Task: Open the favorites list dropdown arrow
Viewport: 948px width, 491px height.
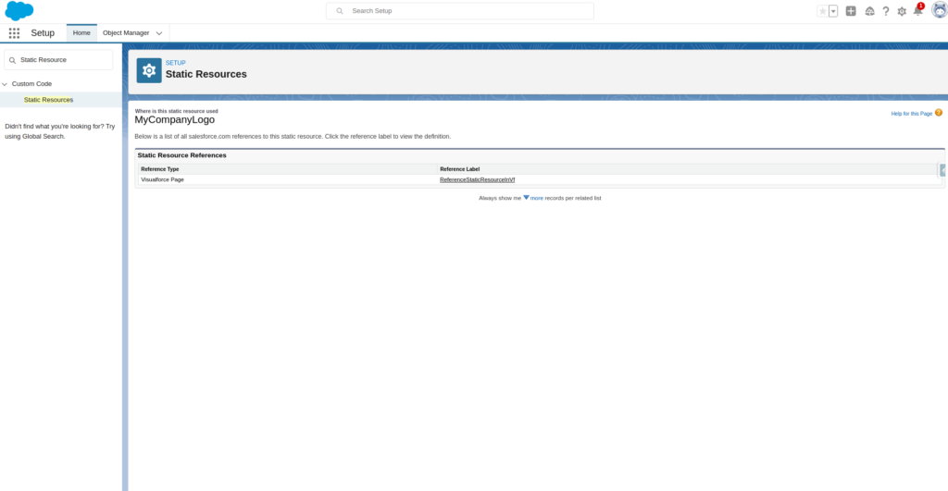Action: tap(833, 11)
